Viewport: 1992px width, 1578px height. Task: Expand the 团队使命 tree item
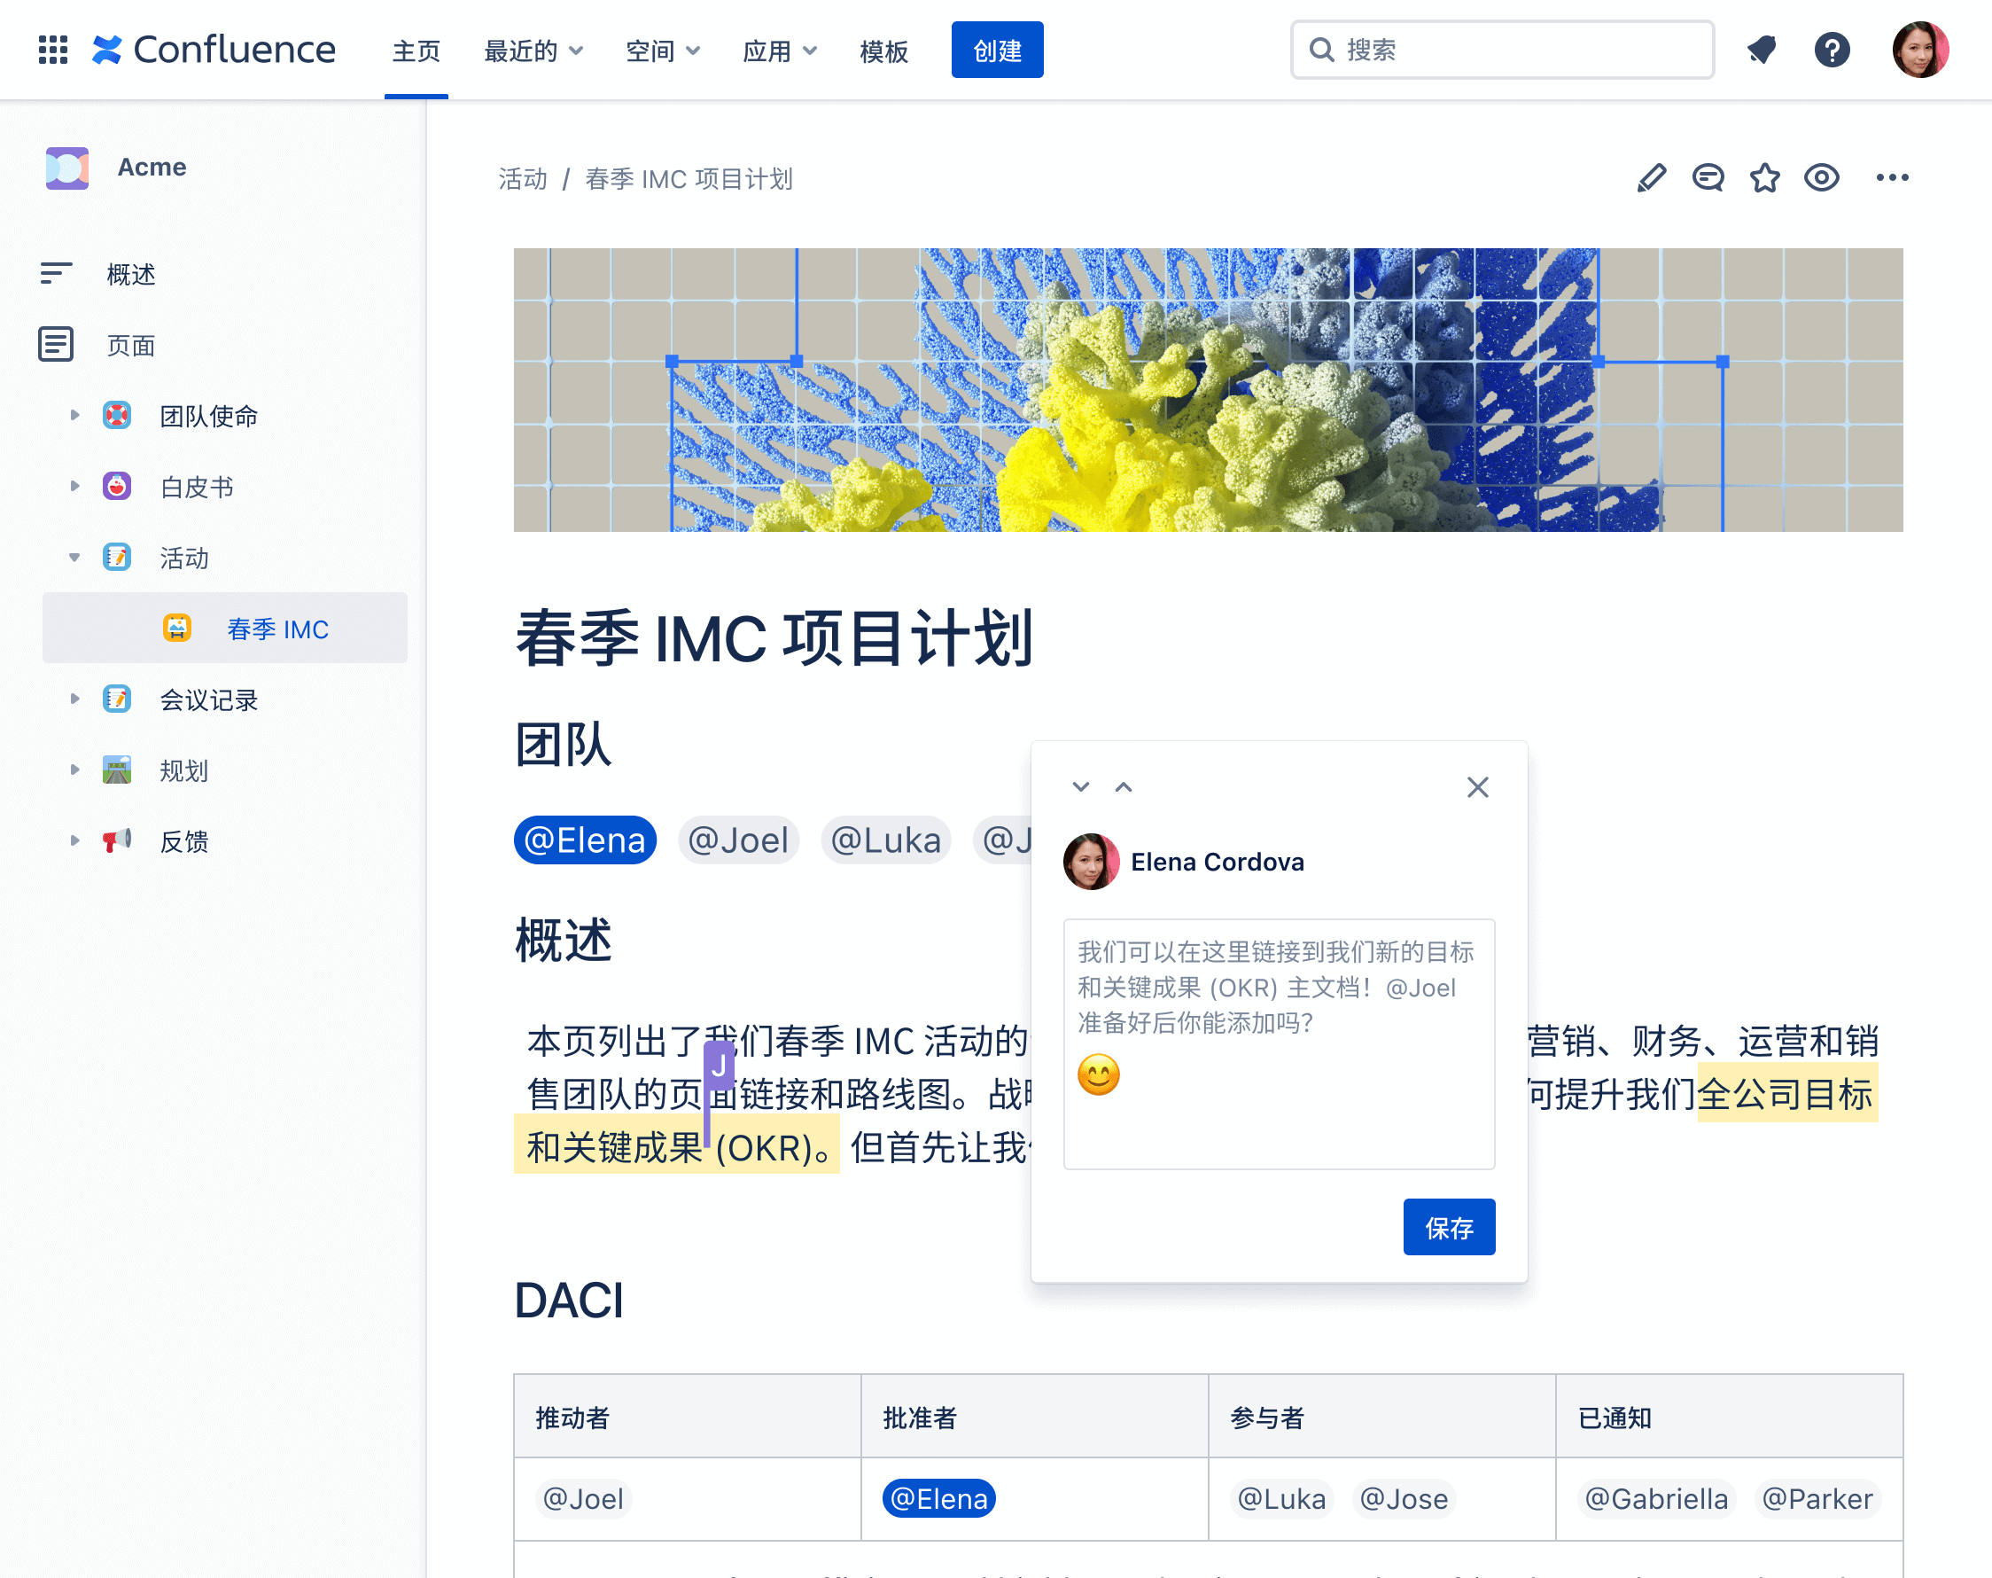pyautogui.click(x=74, y=415)
